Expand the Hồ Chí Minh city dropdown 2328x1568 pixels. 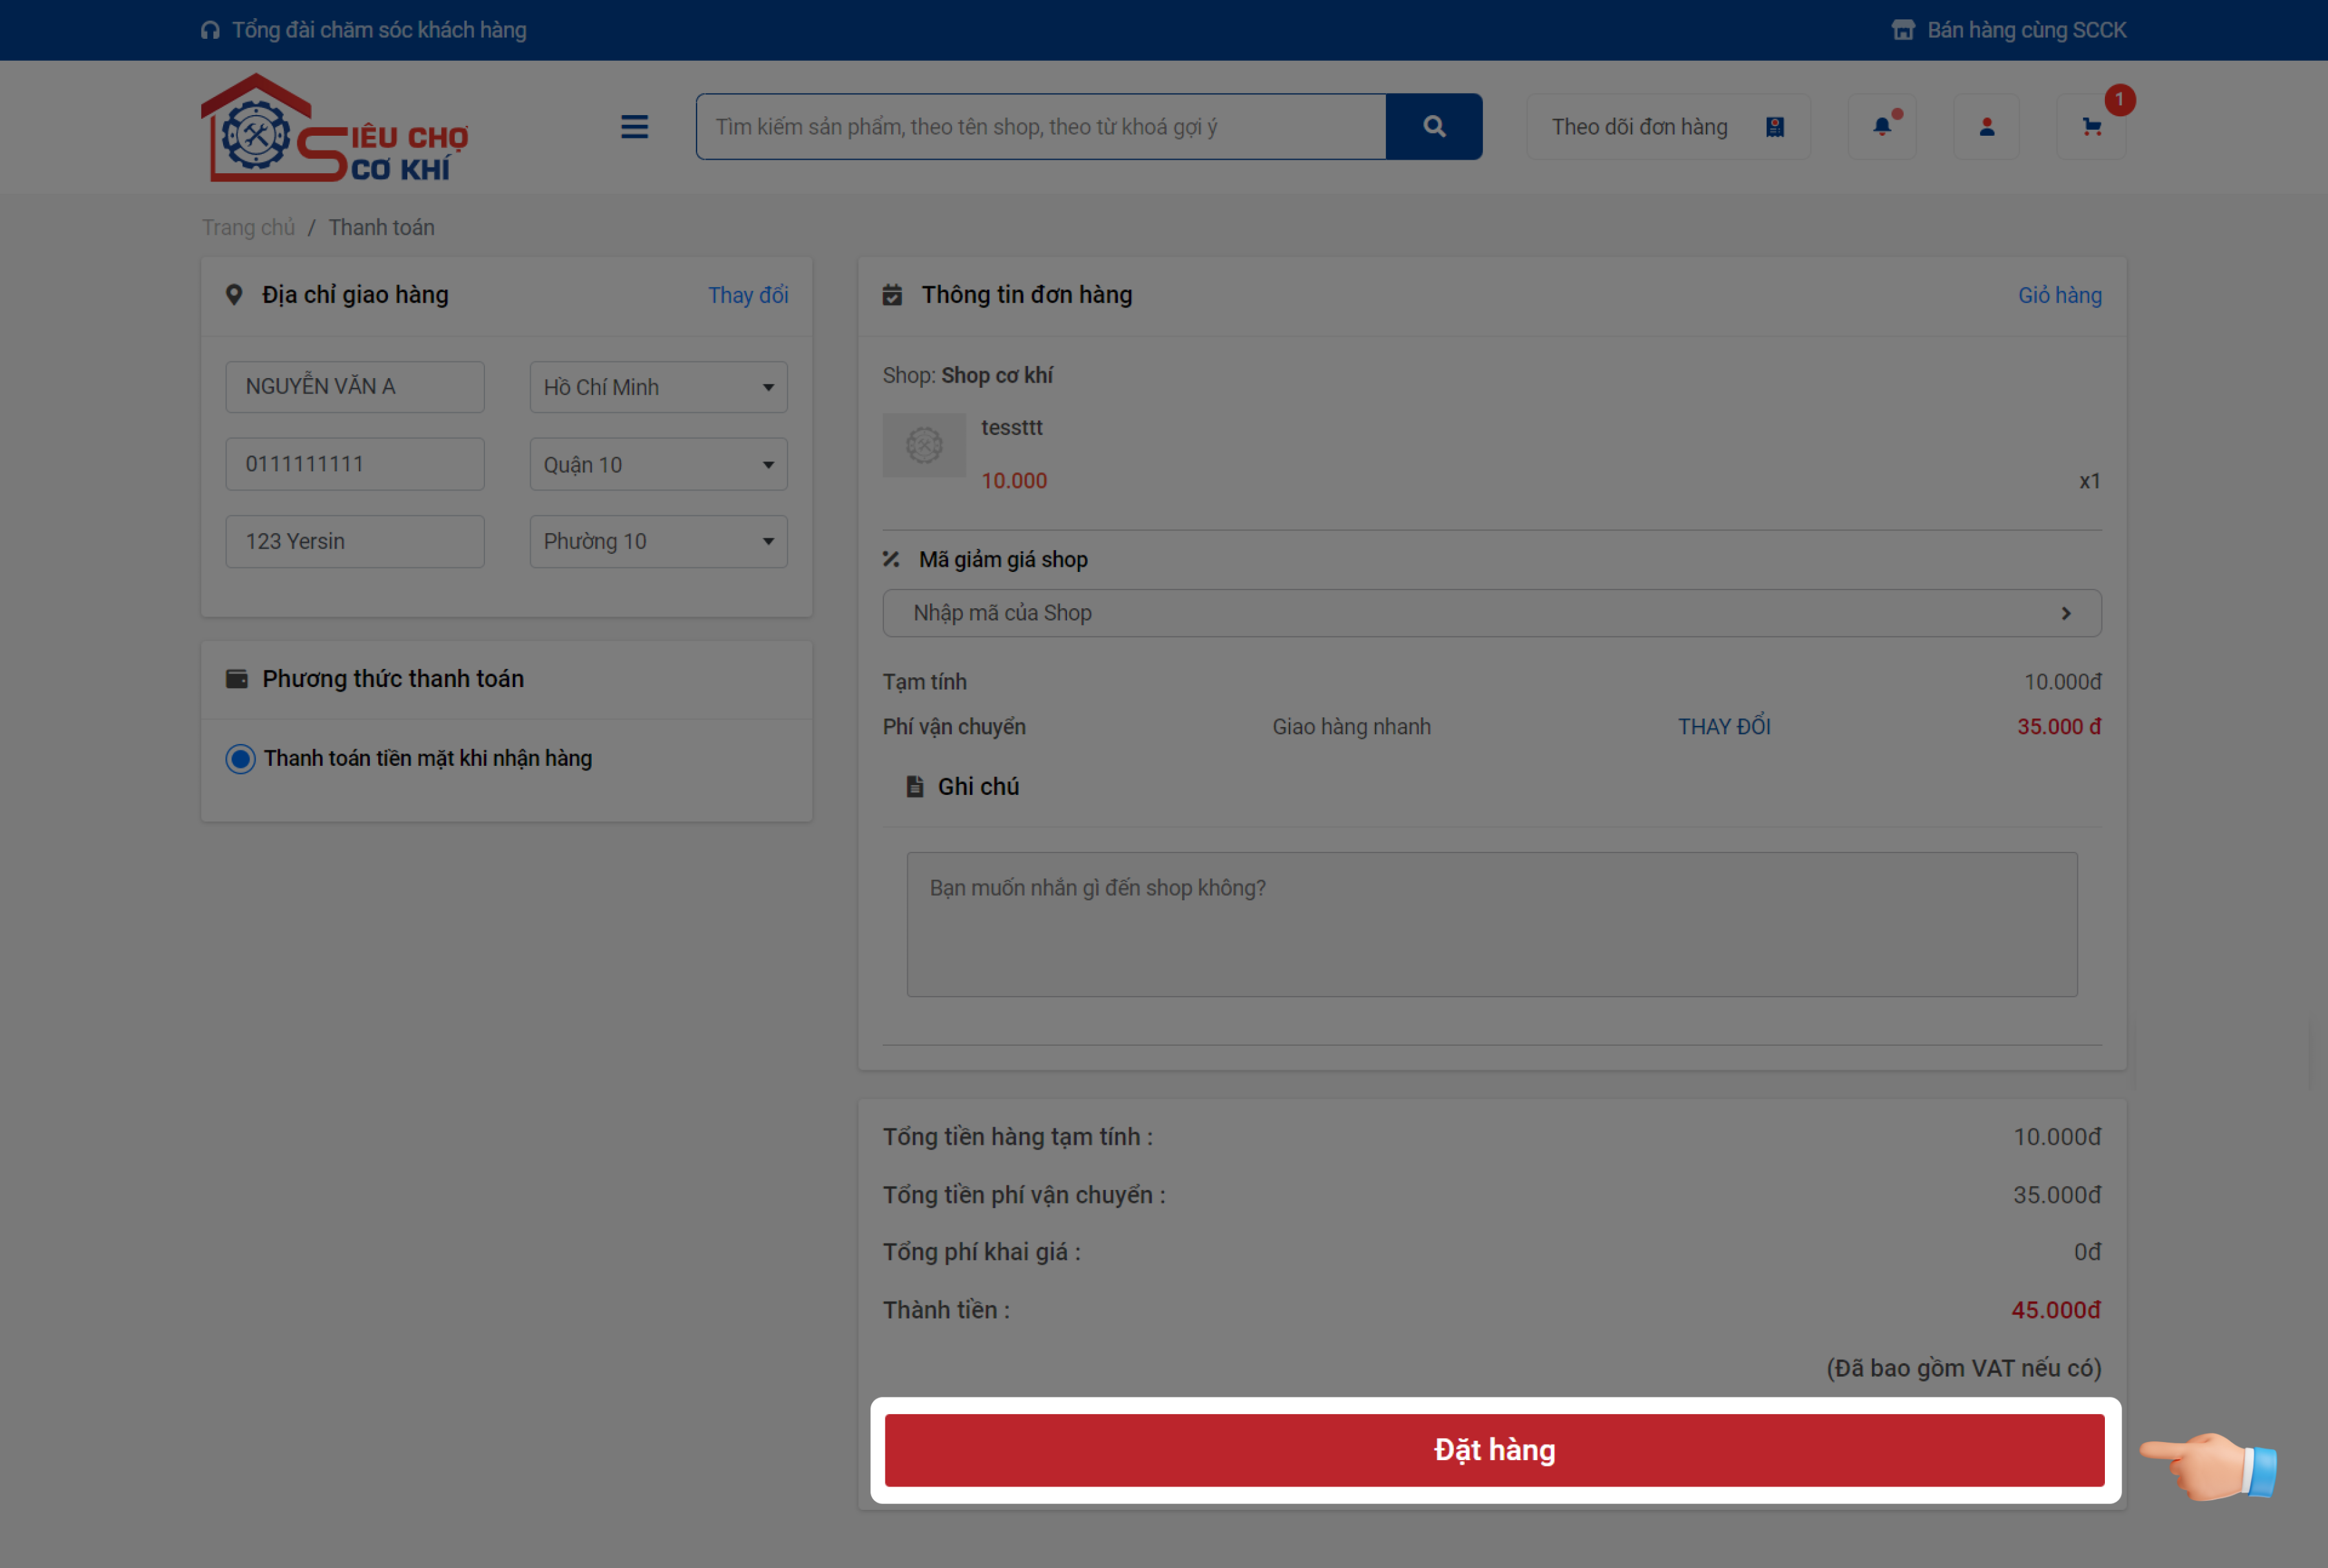658,387
